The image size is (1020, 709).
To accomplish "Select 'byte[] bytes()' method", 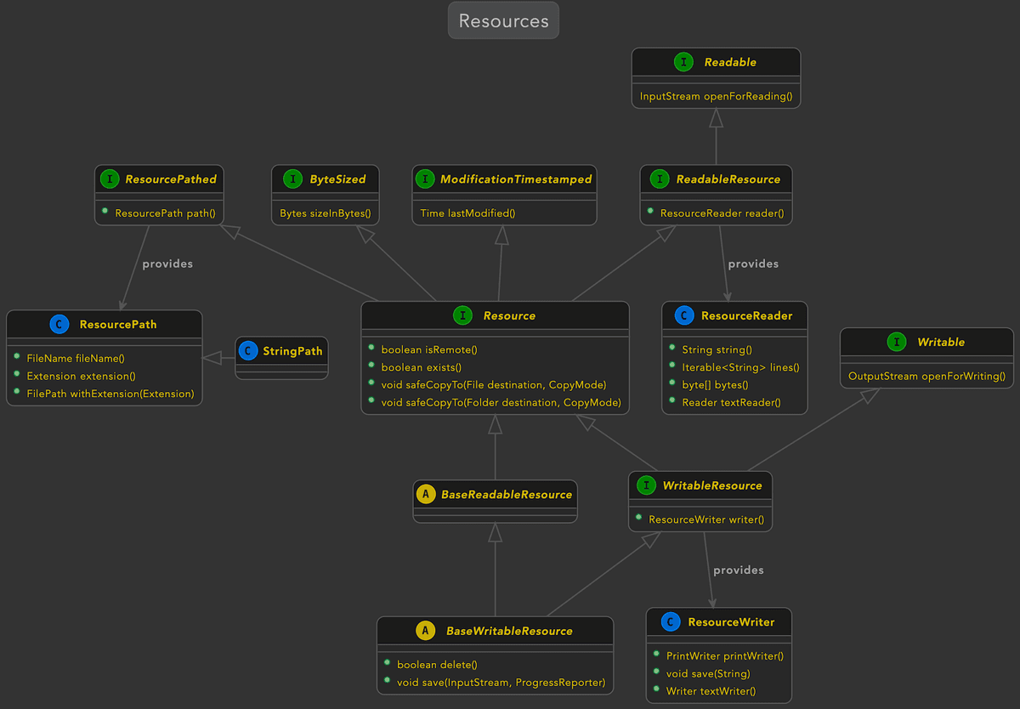I will (715, 384).
